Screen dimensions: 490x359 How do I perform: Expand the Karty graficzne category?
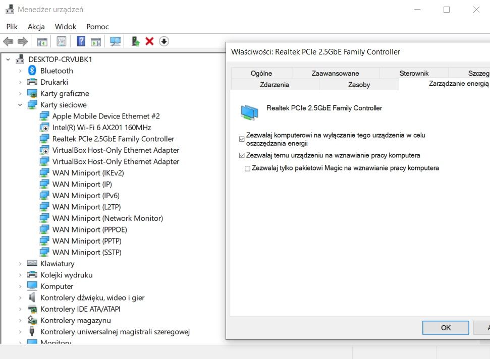[x=20, y=93]
